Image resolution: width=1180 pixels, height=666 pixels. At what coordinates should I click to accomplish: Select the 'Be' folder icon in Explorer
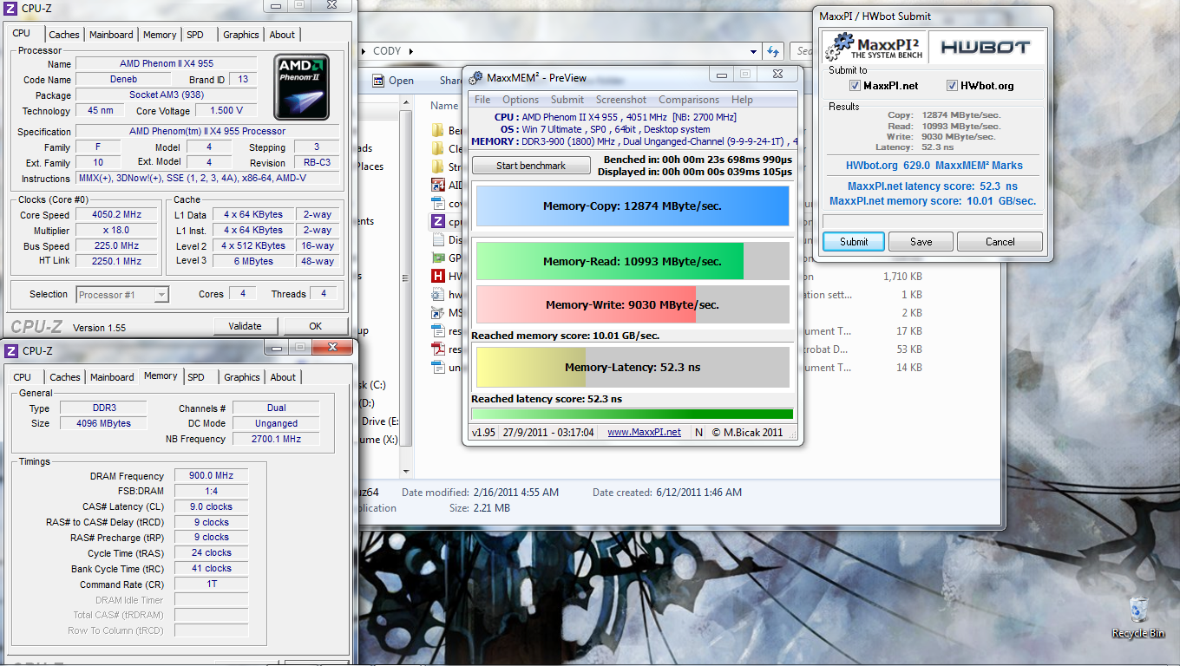click(437, 131)
